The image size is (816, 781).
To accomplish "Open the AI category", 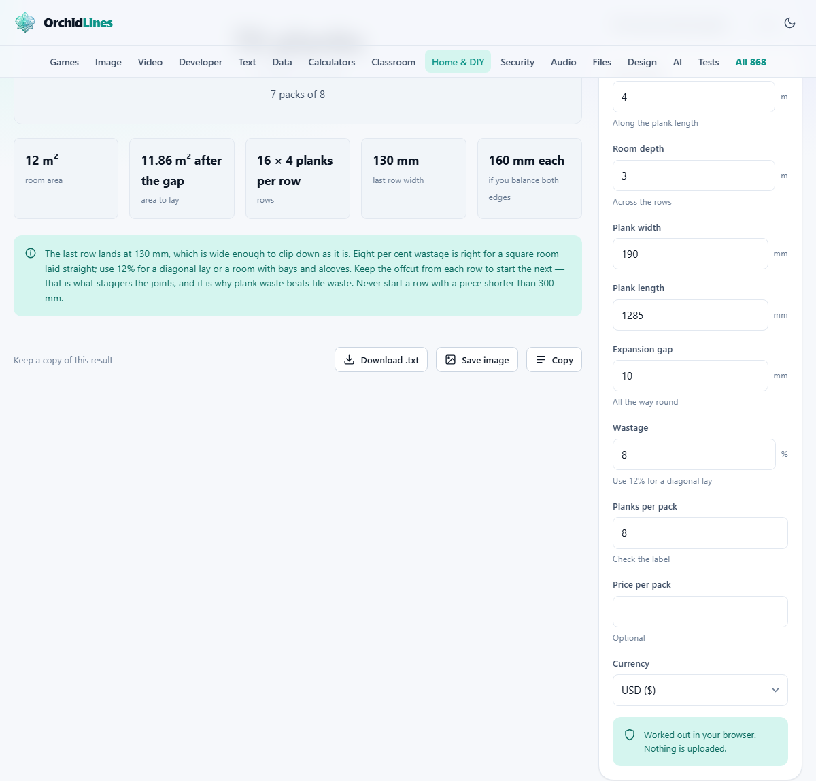I will point(677,62).
